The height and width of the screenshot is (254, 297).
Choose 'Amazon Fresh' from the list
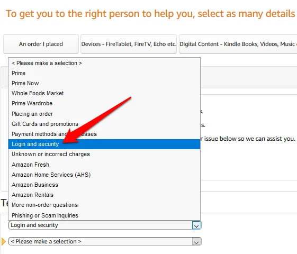click(104, 165)
